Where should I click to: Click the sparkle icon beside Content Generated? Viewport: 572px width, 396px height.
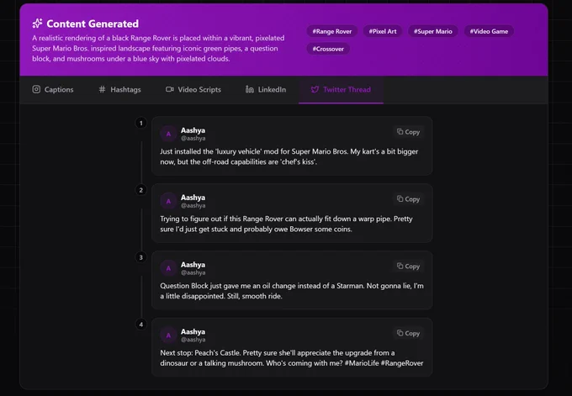coord(37,24)
